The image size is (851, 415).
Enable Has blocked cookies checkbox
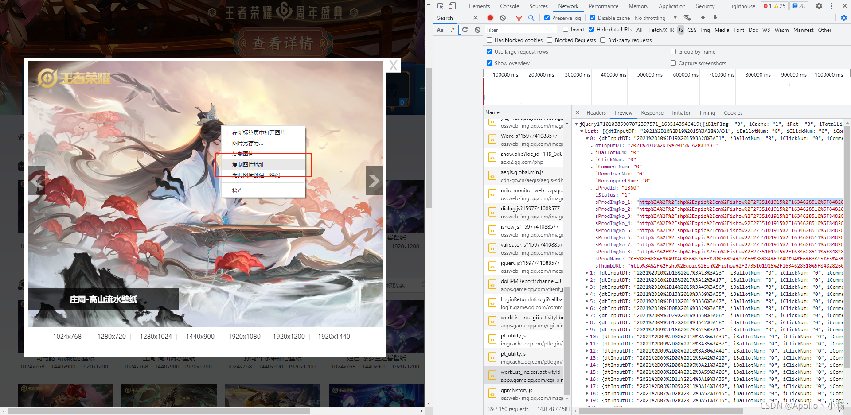click(x=489, y=40)
